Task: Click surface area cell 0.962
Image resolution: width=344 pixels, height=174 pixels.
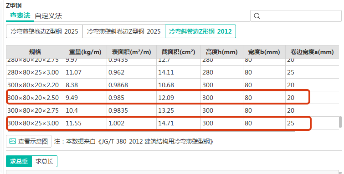Action: click(x=132, y=72)
